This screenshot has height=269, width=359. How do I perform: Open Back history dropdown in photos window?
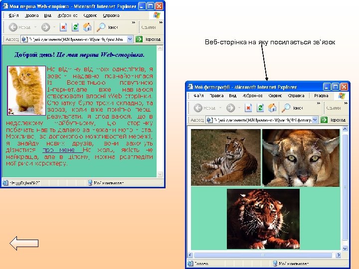[220, 108]
